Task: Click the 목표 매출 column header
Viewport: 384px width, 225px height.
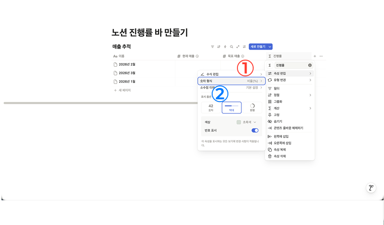Action: point(243,56)
